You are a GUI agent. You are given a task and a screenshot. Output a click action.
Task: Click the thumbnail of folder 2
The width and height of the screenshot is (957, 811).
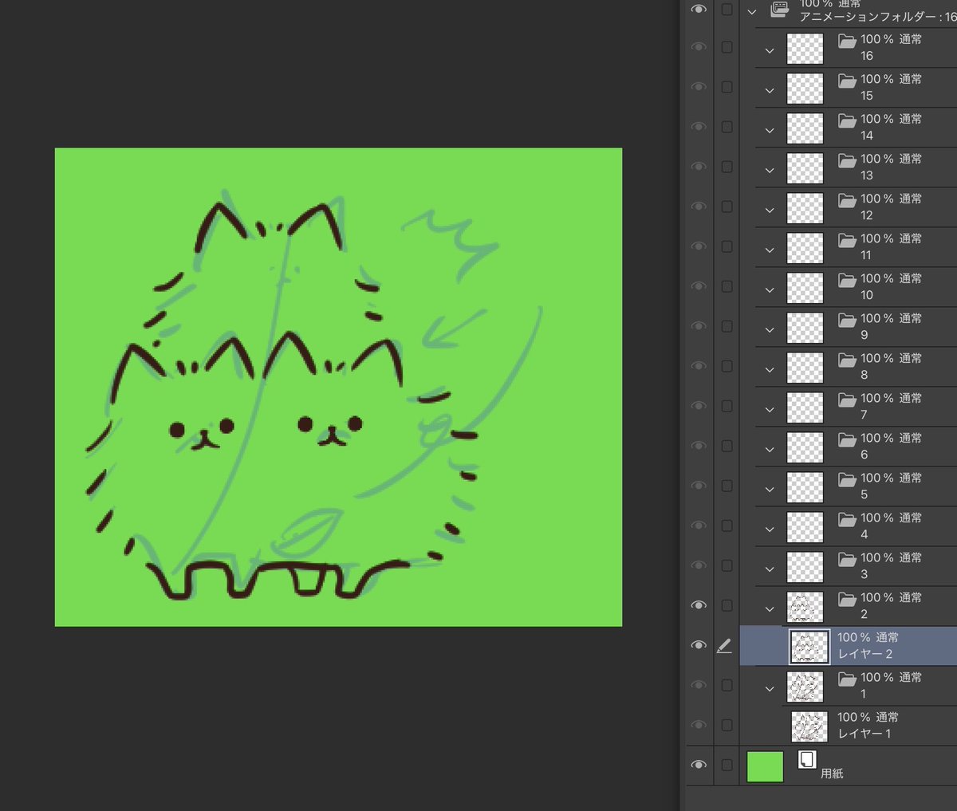point(805,607)
